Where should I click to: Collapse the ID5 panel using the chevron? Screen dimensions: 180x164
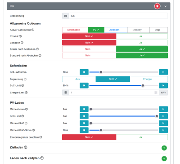click(166, 6)
